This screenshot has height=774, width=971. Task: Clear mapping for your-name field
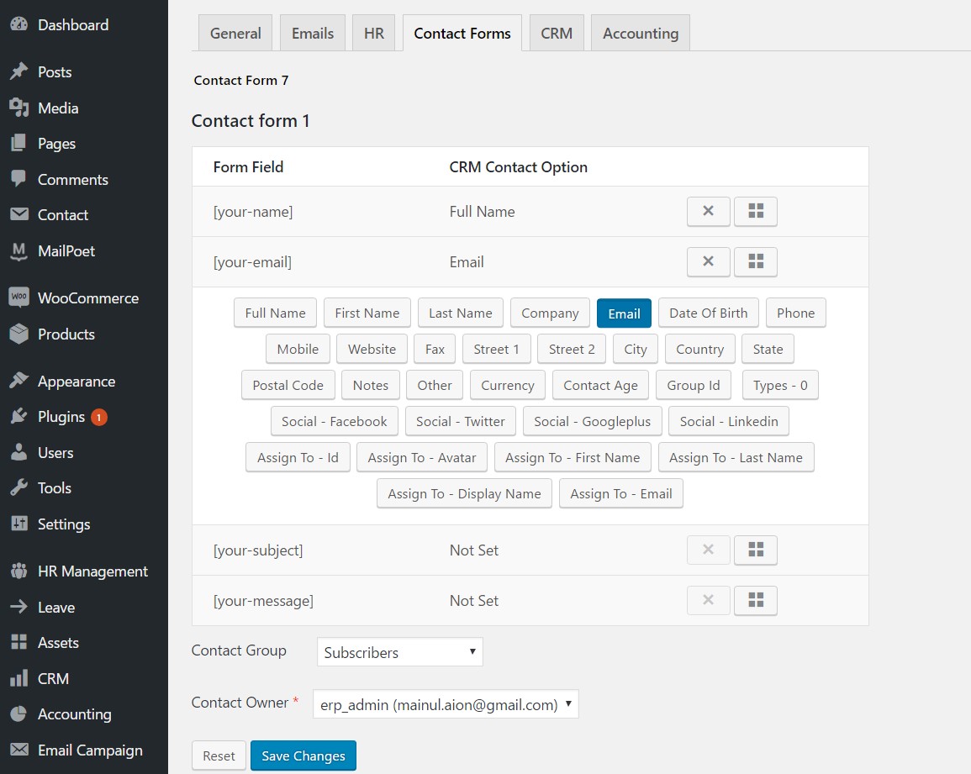click(x=708, y=212)
